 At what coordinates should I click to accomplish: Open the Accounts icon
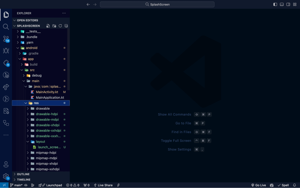pos(6,164)
